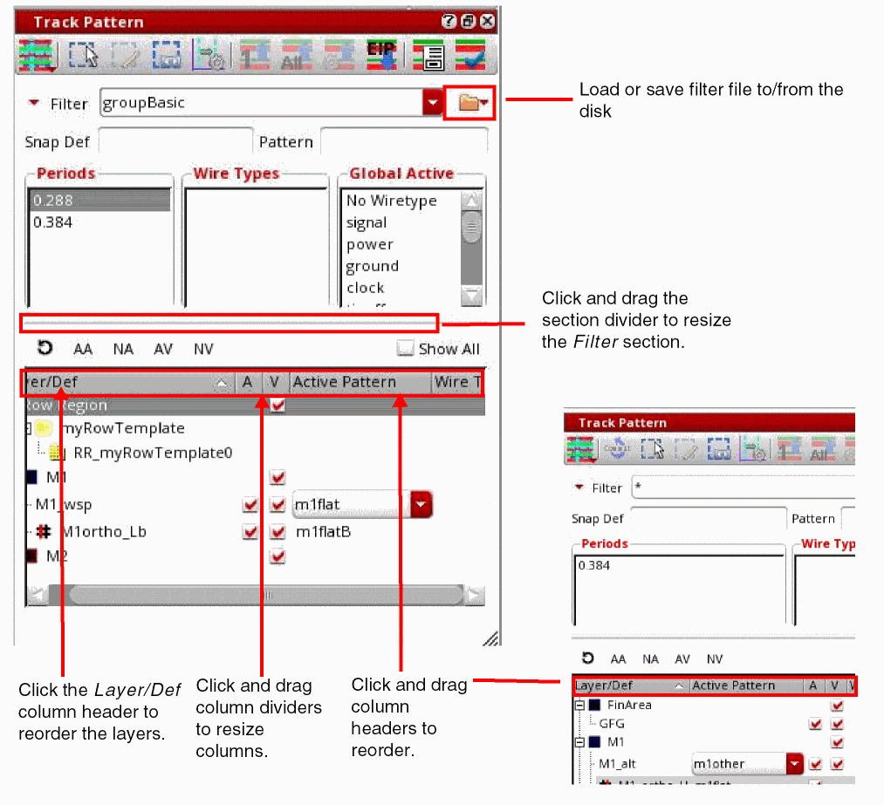Click the grayed gear track pattern icon after 'All'

point(339,55)
